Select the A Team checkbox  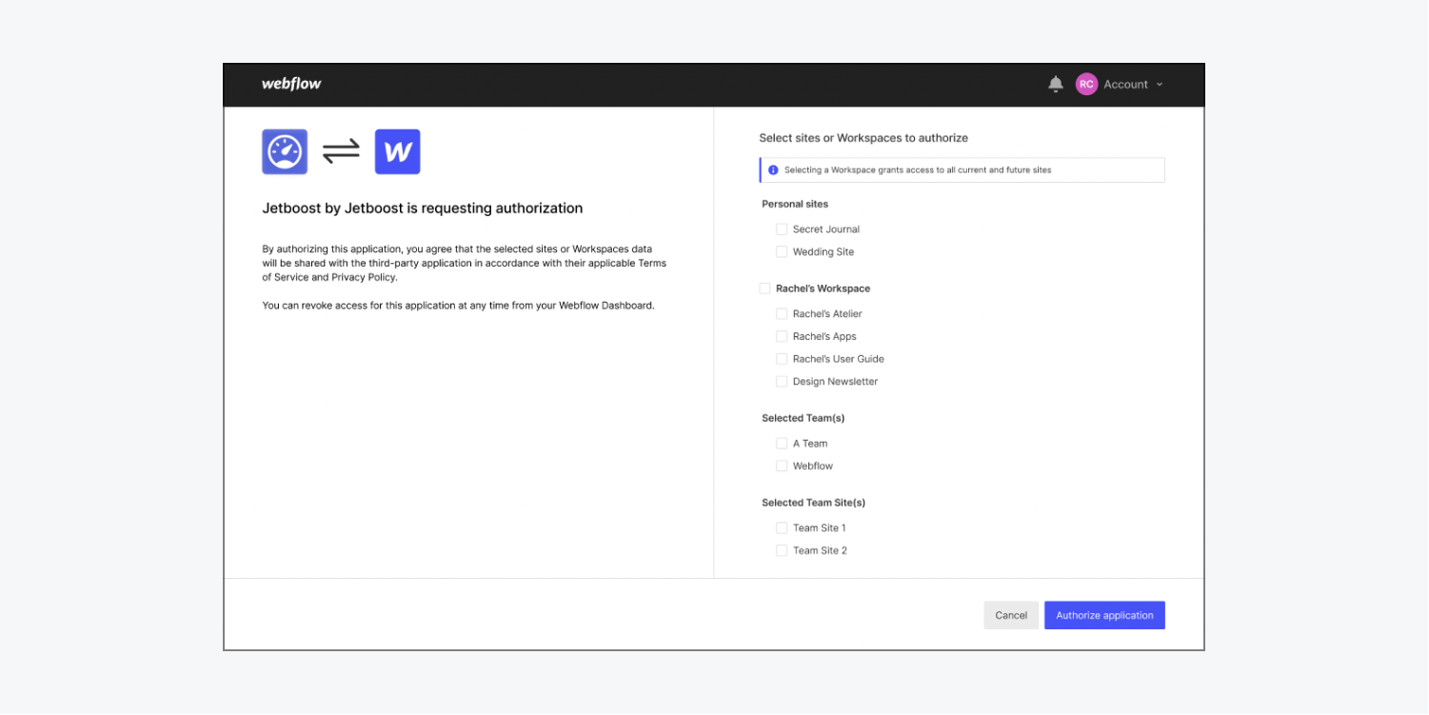pos(782,444)
